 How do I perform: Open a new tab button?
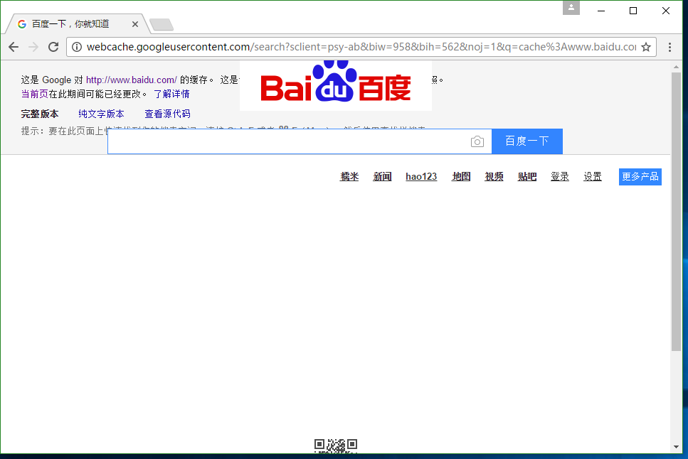[x=162, y=25]
